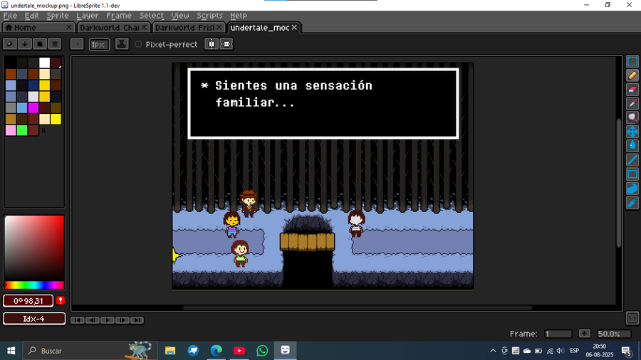
Task: Select the water drop tool
Action: [632, 146]
